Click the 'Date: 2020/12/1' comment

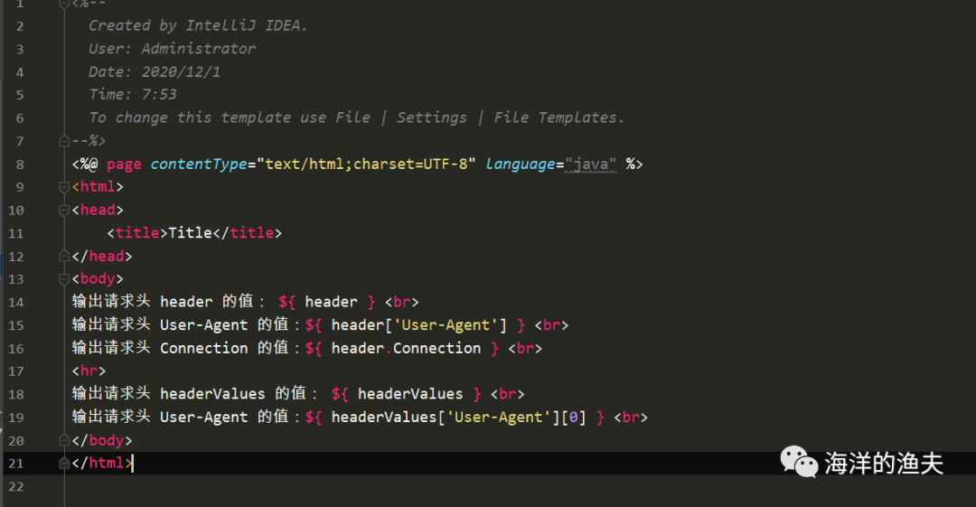click(x=155, y=71)
